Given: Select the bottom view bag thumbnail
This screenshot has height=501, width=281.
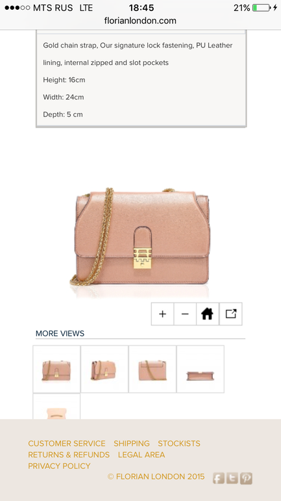Looking at the screenshot, I should point(201,369).
